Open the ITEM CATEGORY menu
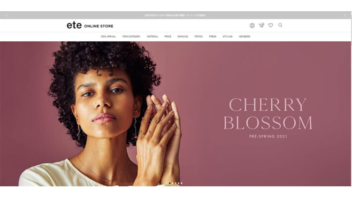The width and height of the screenshot is (352, 198). pyautogui.click(x=131, y=37)
